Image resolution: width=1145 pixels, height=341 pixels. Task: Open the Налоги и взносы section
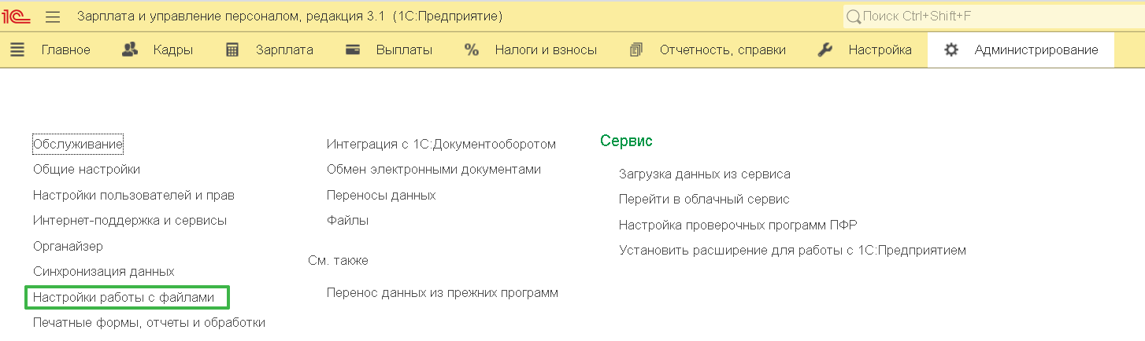[546, 49]
